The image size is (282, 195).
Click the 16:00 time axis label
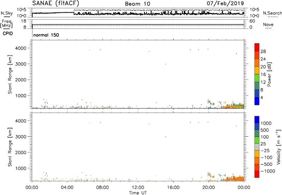click(173, 188)
